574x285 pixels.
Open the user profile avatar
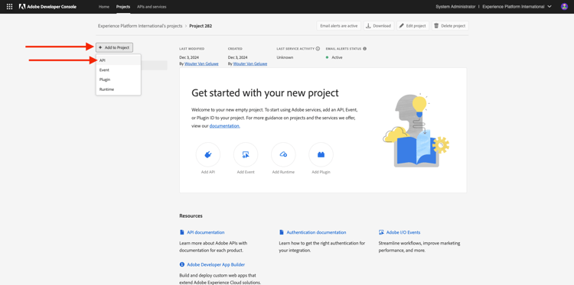coord(564,7)
